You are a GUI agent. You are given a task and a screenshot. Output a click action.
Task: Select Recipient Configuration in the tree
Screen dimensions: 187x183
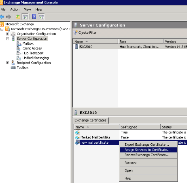[34, 63]
